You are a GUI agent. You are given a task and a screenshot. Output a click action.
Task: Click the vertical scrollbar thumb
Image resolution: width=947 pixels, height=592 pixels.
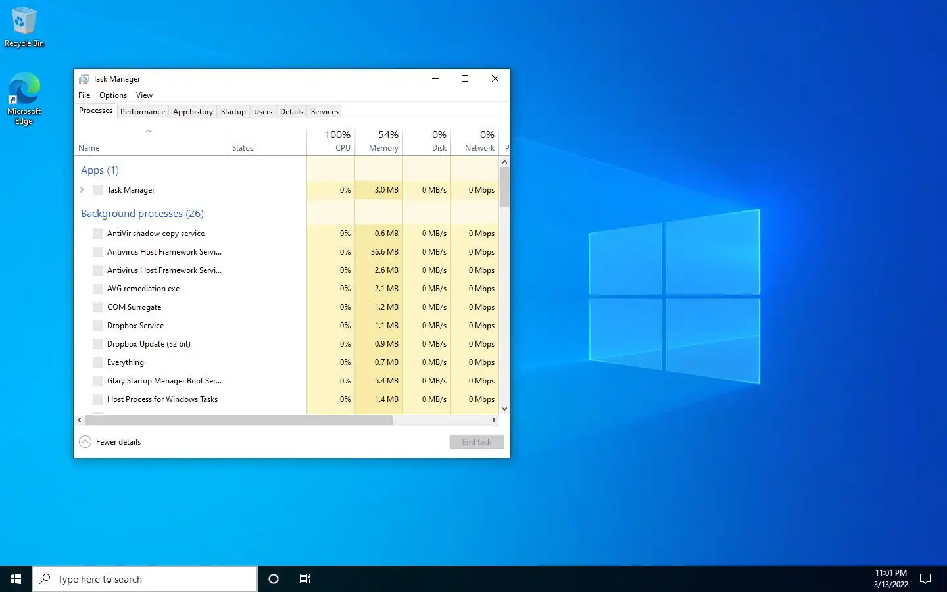(x=505, y=187)
